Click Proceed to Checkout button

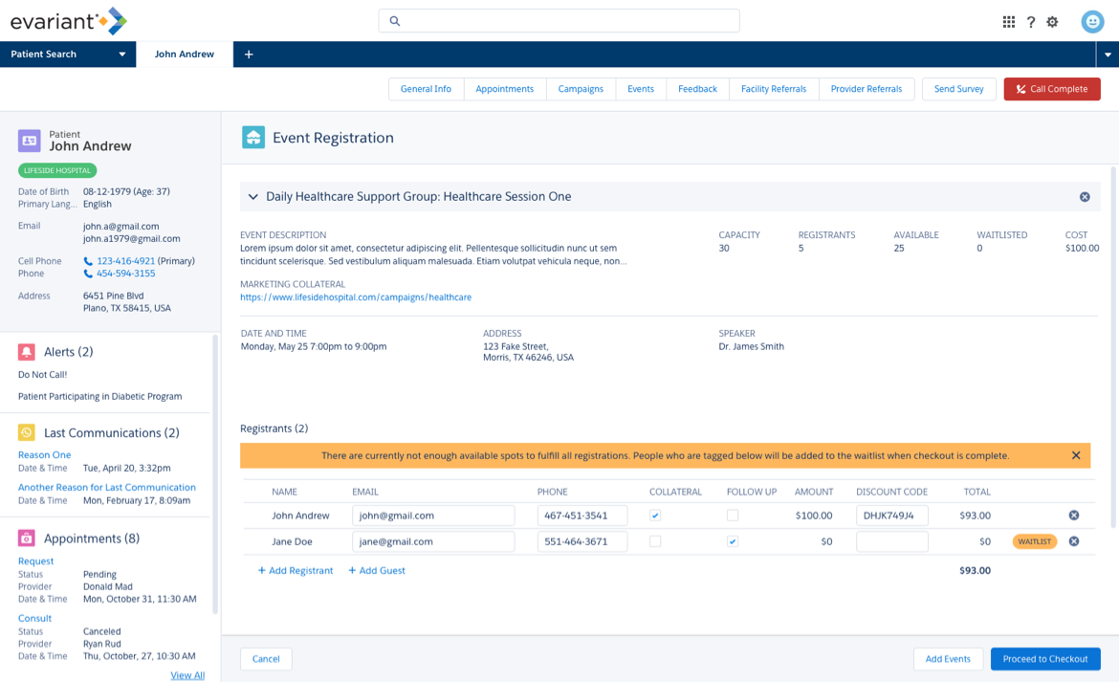tap(1044, 659)
